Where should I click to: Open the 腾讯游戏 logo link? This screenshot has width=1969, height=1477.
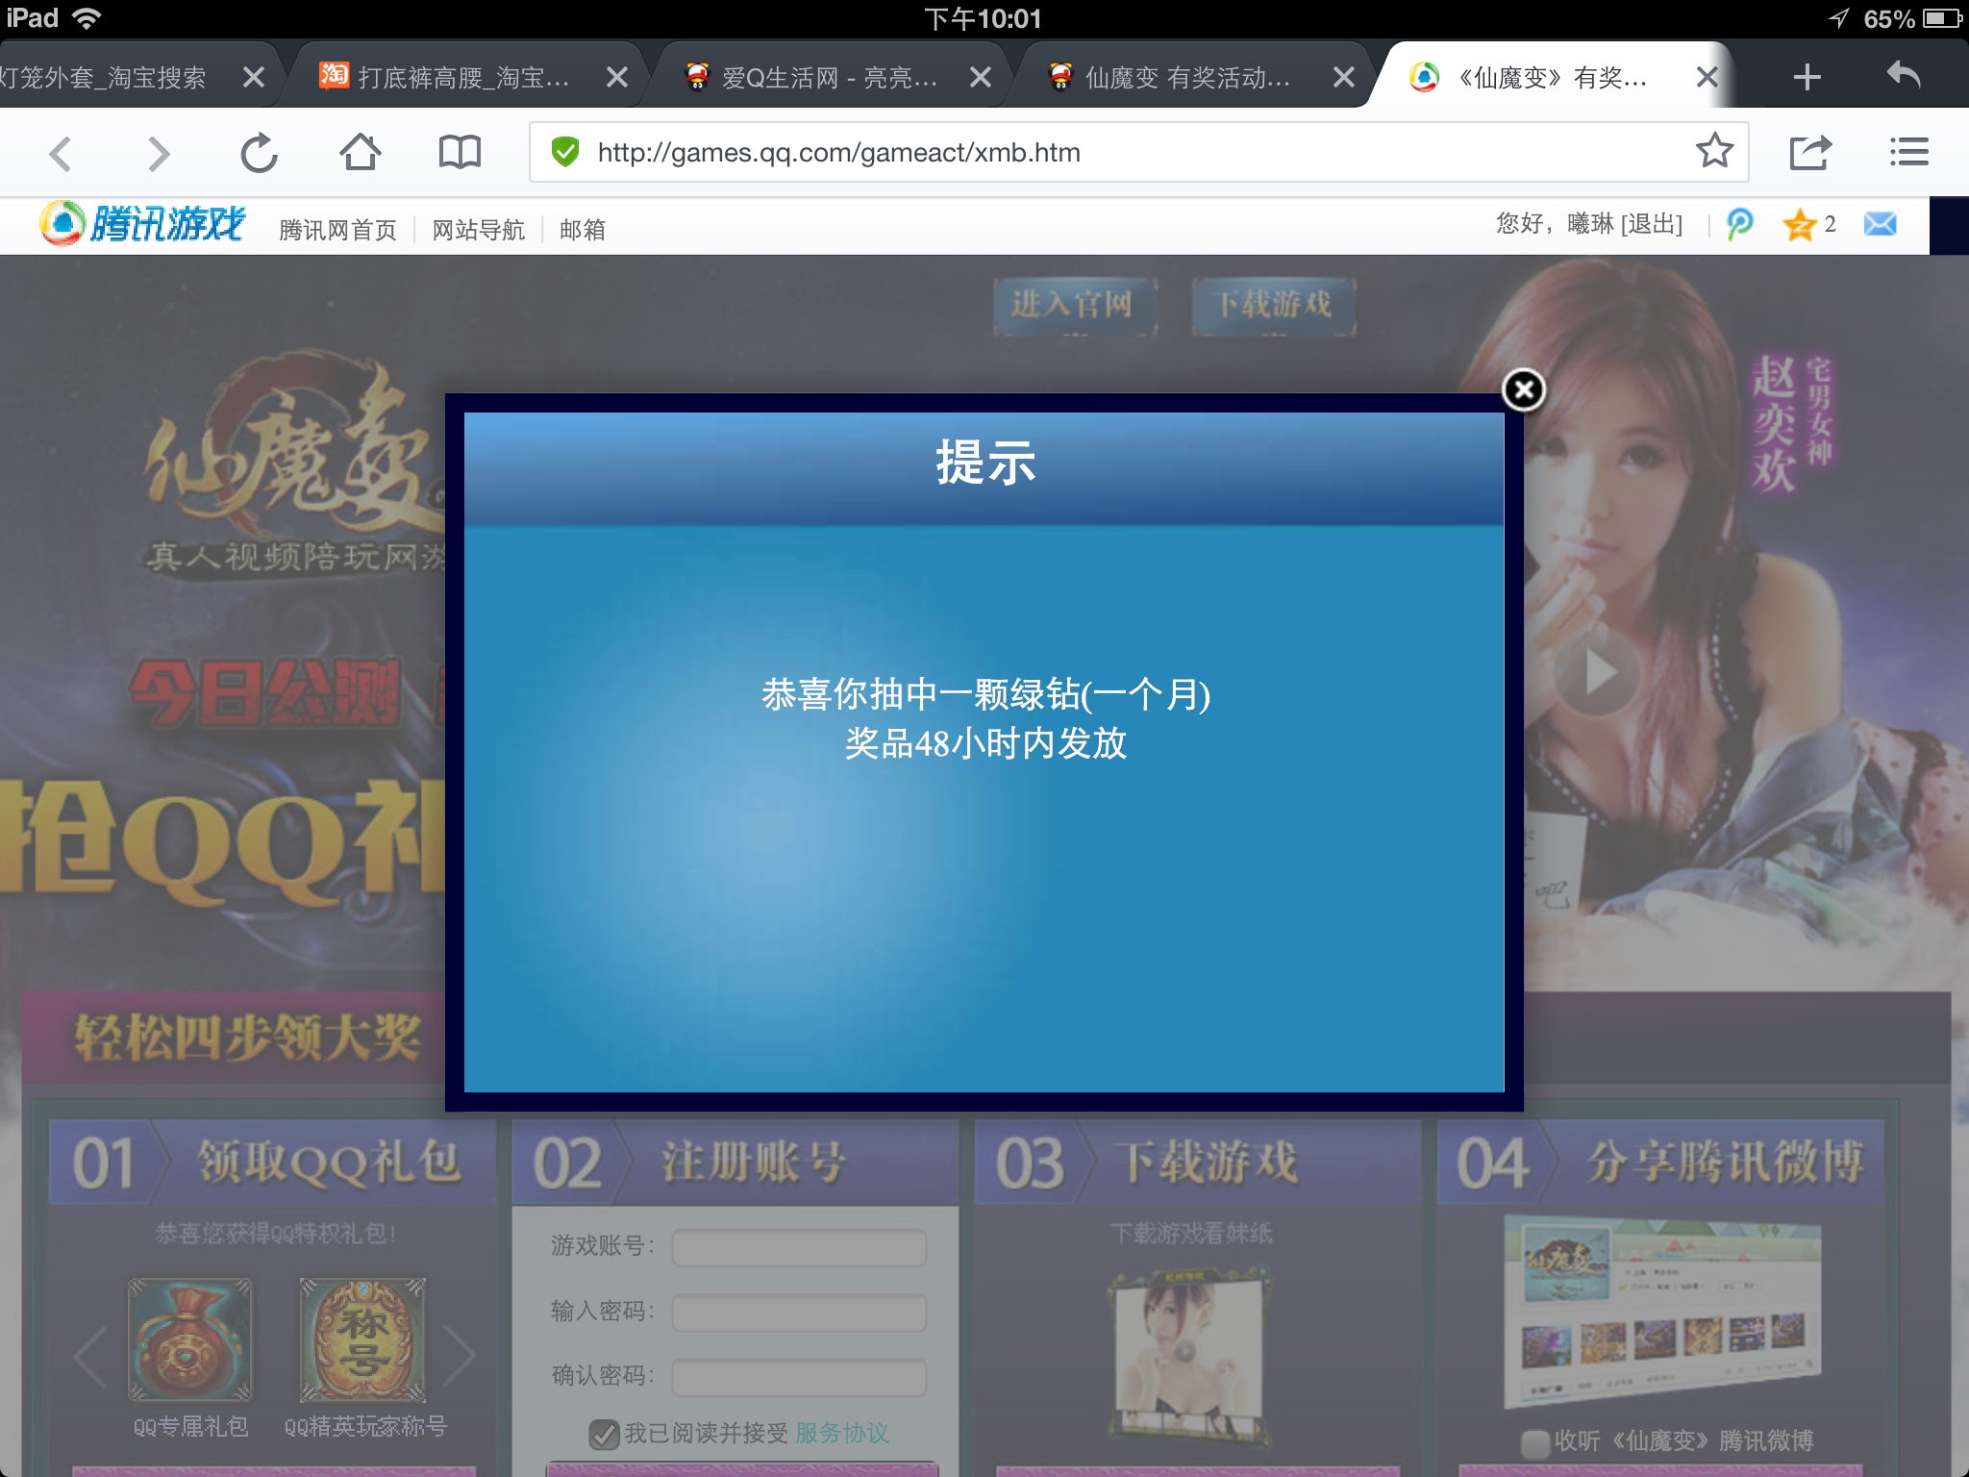pyautogui.click(x=142, y=223)
